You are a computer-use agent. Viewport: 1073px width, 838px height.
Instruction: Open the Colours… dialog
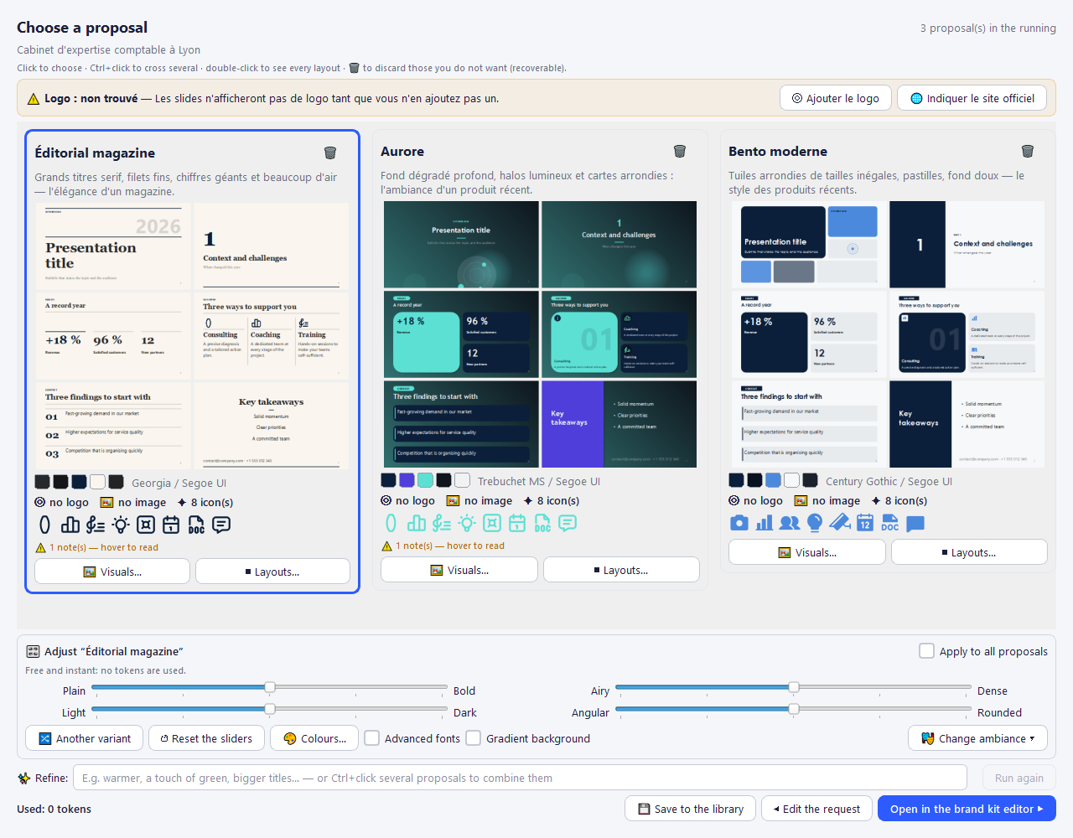pyautogui.click(x=314, y=738)
